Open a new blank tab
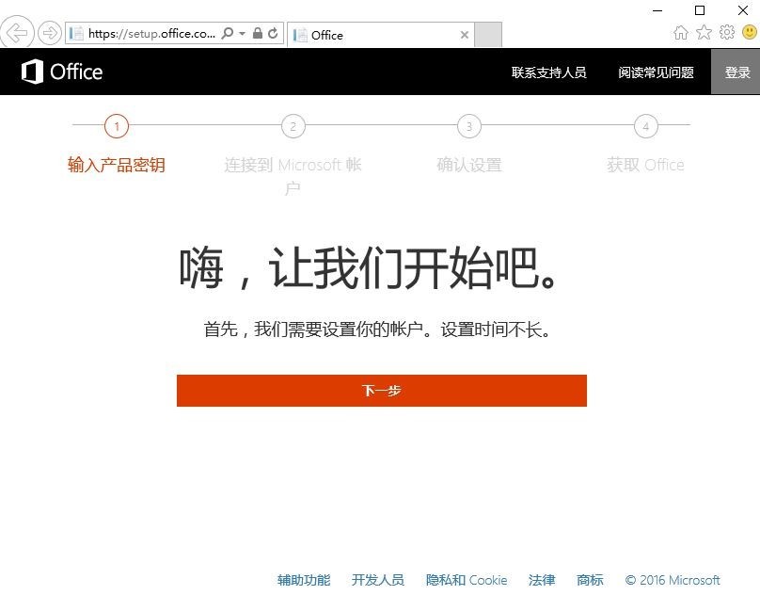Screen dimensions: 760x595 487,35
